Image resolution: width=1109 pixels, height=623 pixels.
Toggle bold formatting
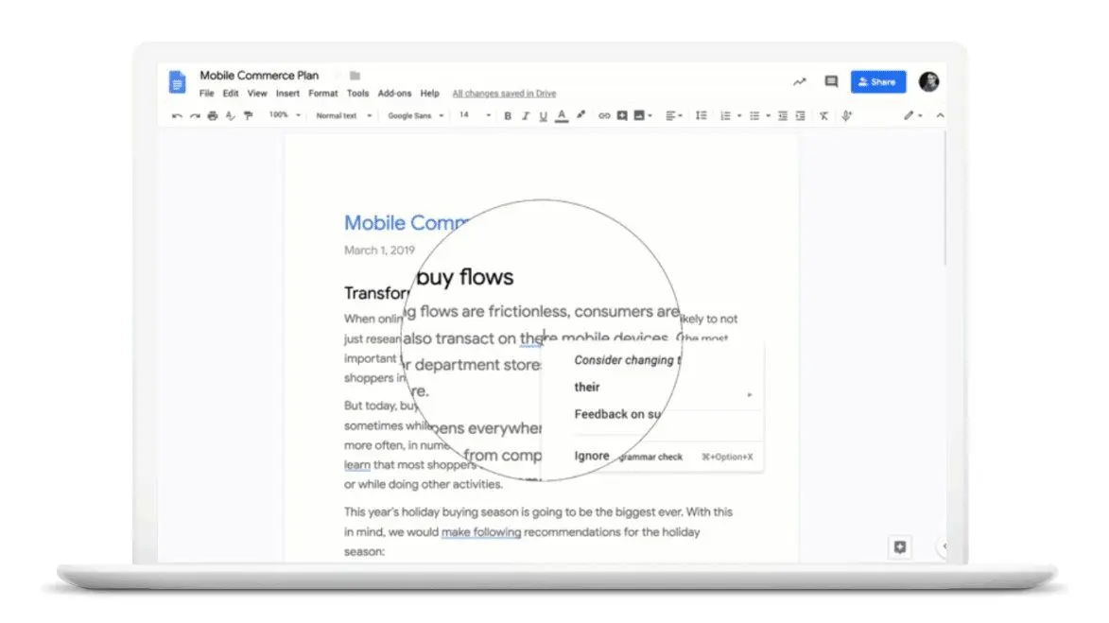click(508, 115)
